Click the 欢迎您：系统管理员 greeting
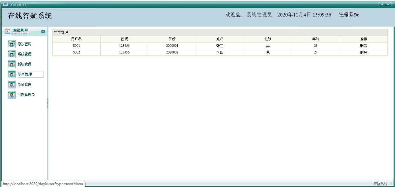The height and width of the screenshot is (187, 395). coord(249,15)
